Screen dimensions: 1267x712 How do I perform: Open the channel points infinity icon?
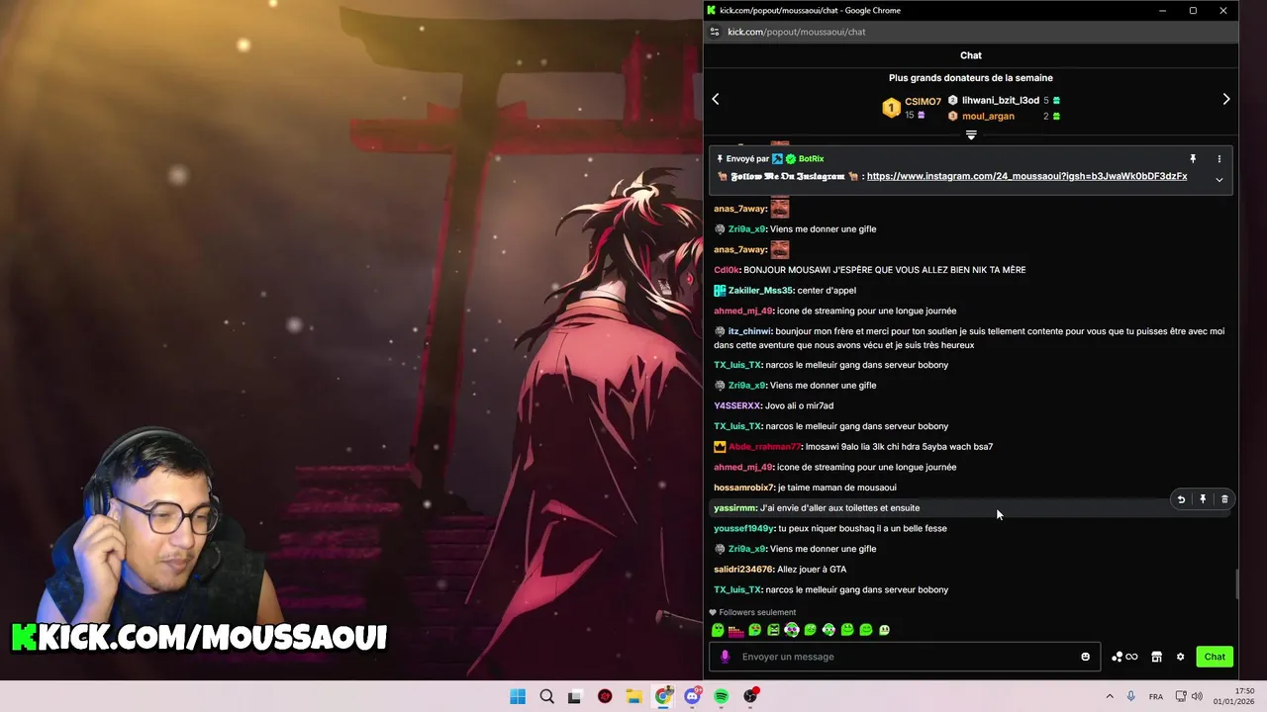point(1124,657)
